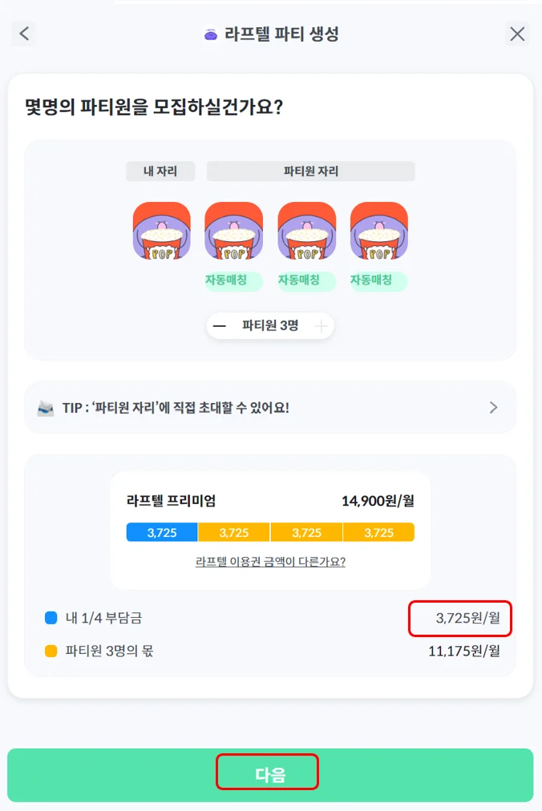
Task: Select the third party member seat icon
Action: (378, 231)
